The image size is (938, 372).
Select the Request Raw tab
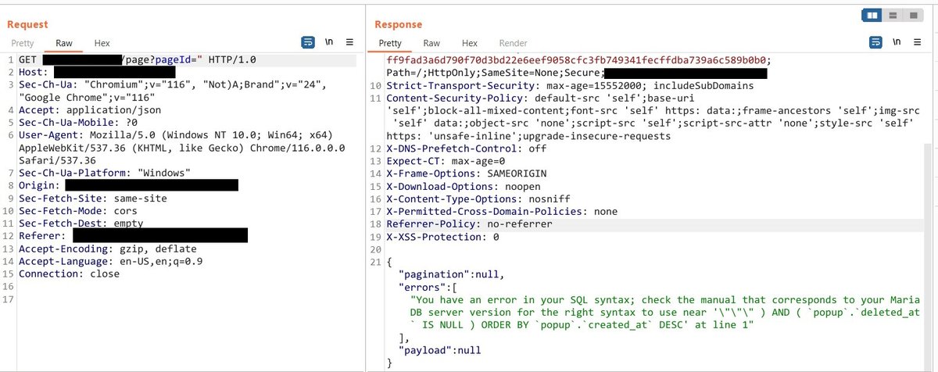pyautogui.click(x=63, y=43)
